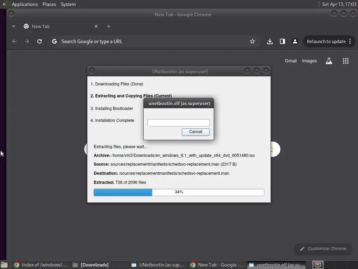Click the Extracting files, please wait text
Image resolution: width=358 pixels, height=269 pixels.
121,147
